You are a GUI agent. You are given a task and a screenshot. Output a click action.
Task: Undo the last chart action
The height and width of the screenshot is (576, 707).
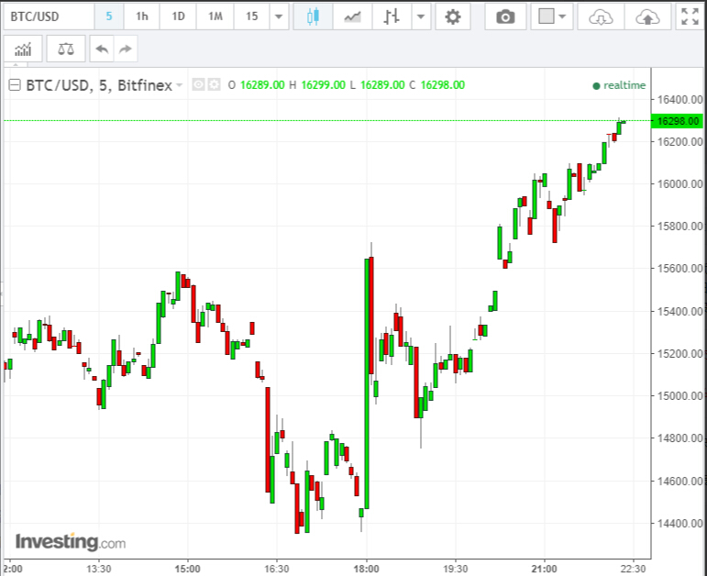coord(101,50)
